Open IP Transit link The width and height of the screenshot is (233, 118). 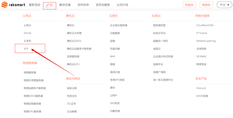202,33
